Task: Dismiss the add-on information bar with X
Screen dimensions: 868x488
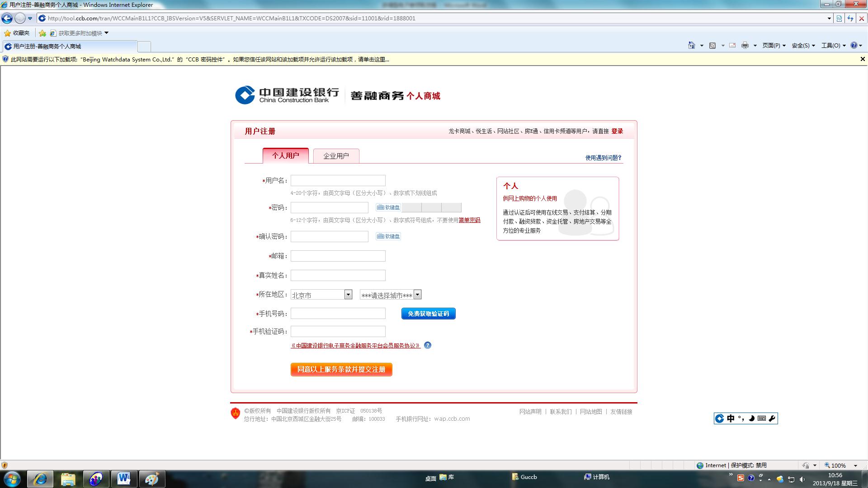Action: 862,59
